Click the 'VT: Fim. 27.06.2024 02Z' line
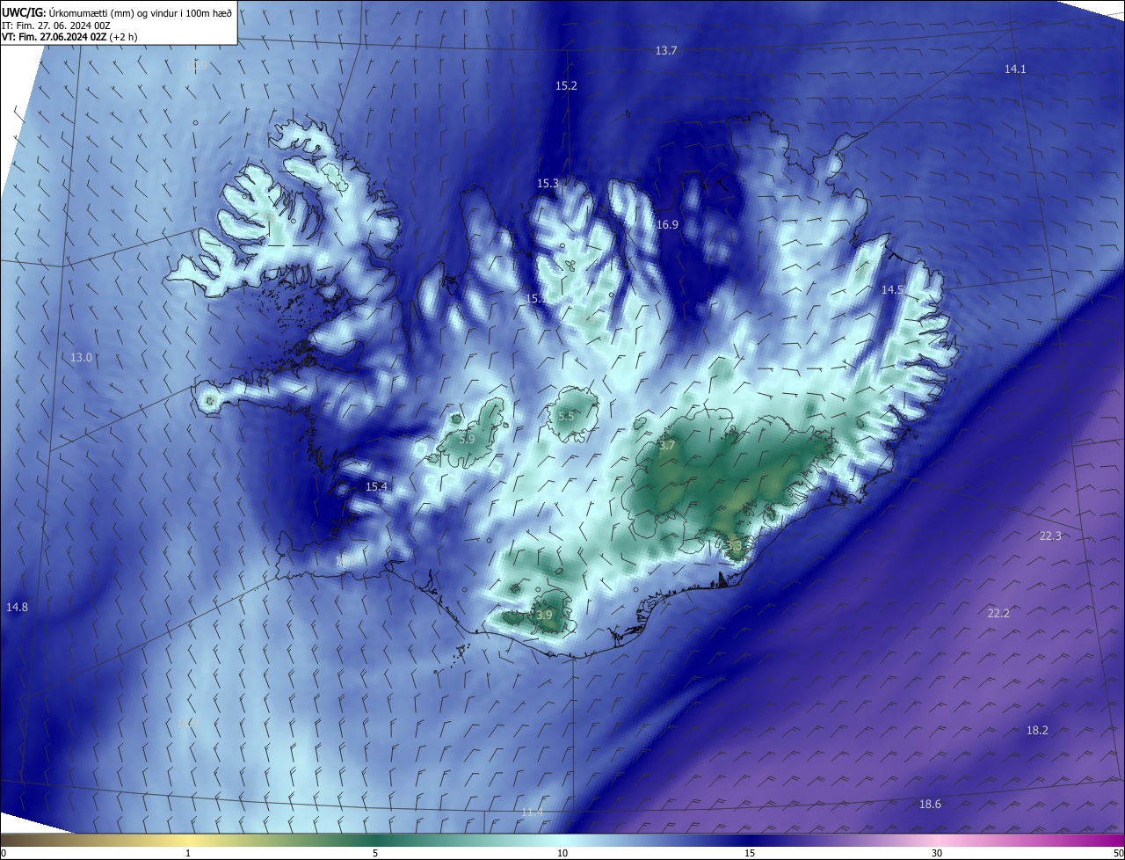The width and height of the screenshot is (1125, 860). 69,37
